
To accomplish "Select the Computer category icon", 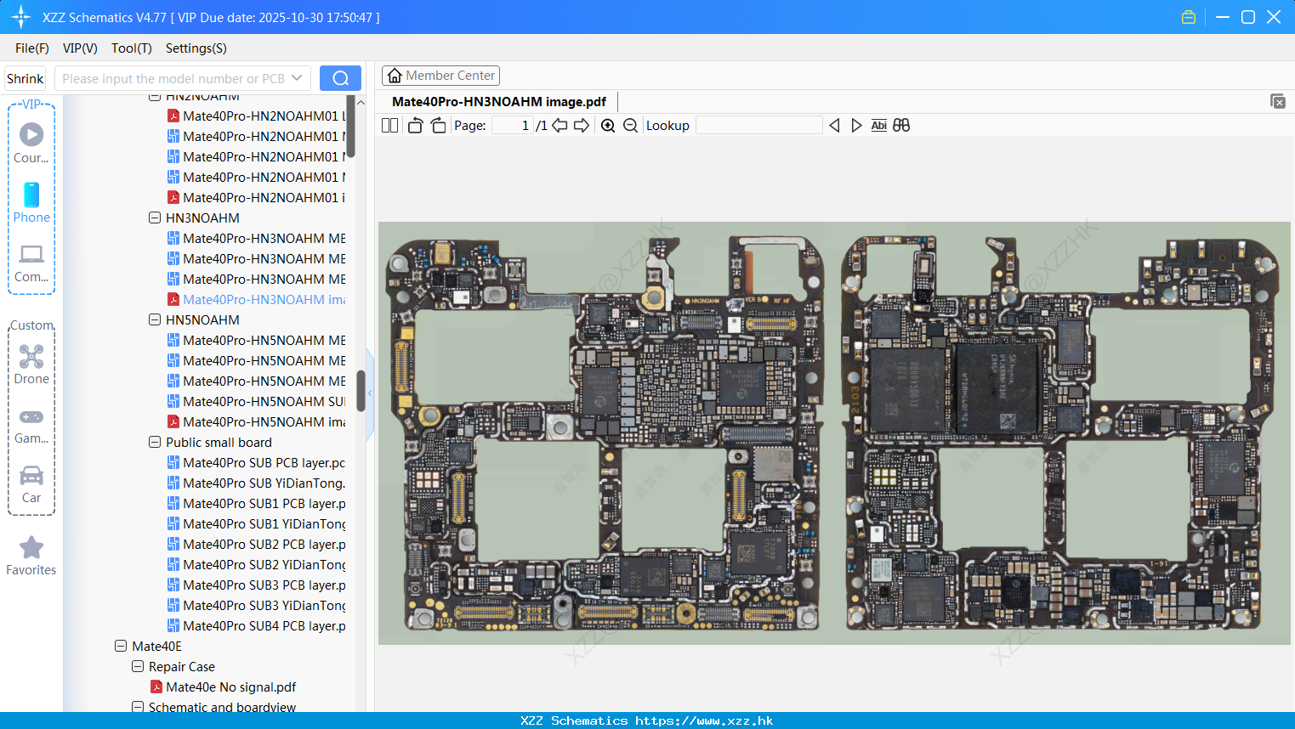I will pos(31,263).
